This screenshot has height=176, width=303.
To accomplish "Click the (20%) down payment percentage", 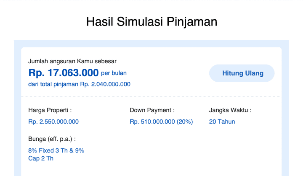I will click(x=185, y=122).
